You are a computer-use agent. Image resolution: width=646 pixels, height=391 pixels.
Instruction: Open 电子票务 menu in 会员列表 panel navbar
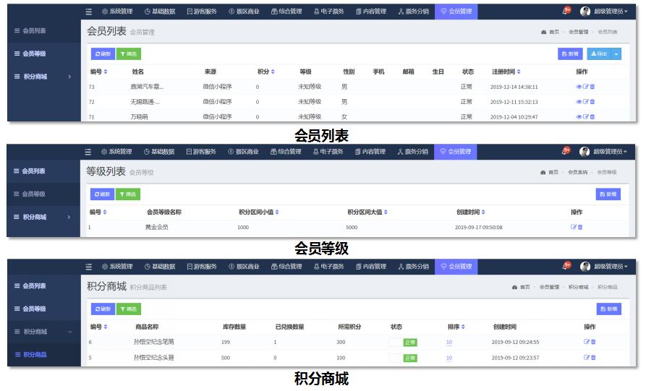[x=329, y=12]
